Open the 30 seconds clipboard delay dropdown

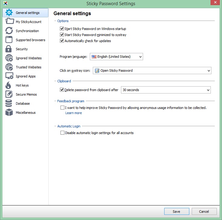pos(166,90)
